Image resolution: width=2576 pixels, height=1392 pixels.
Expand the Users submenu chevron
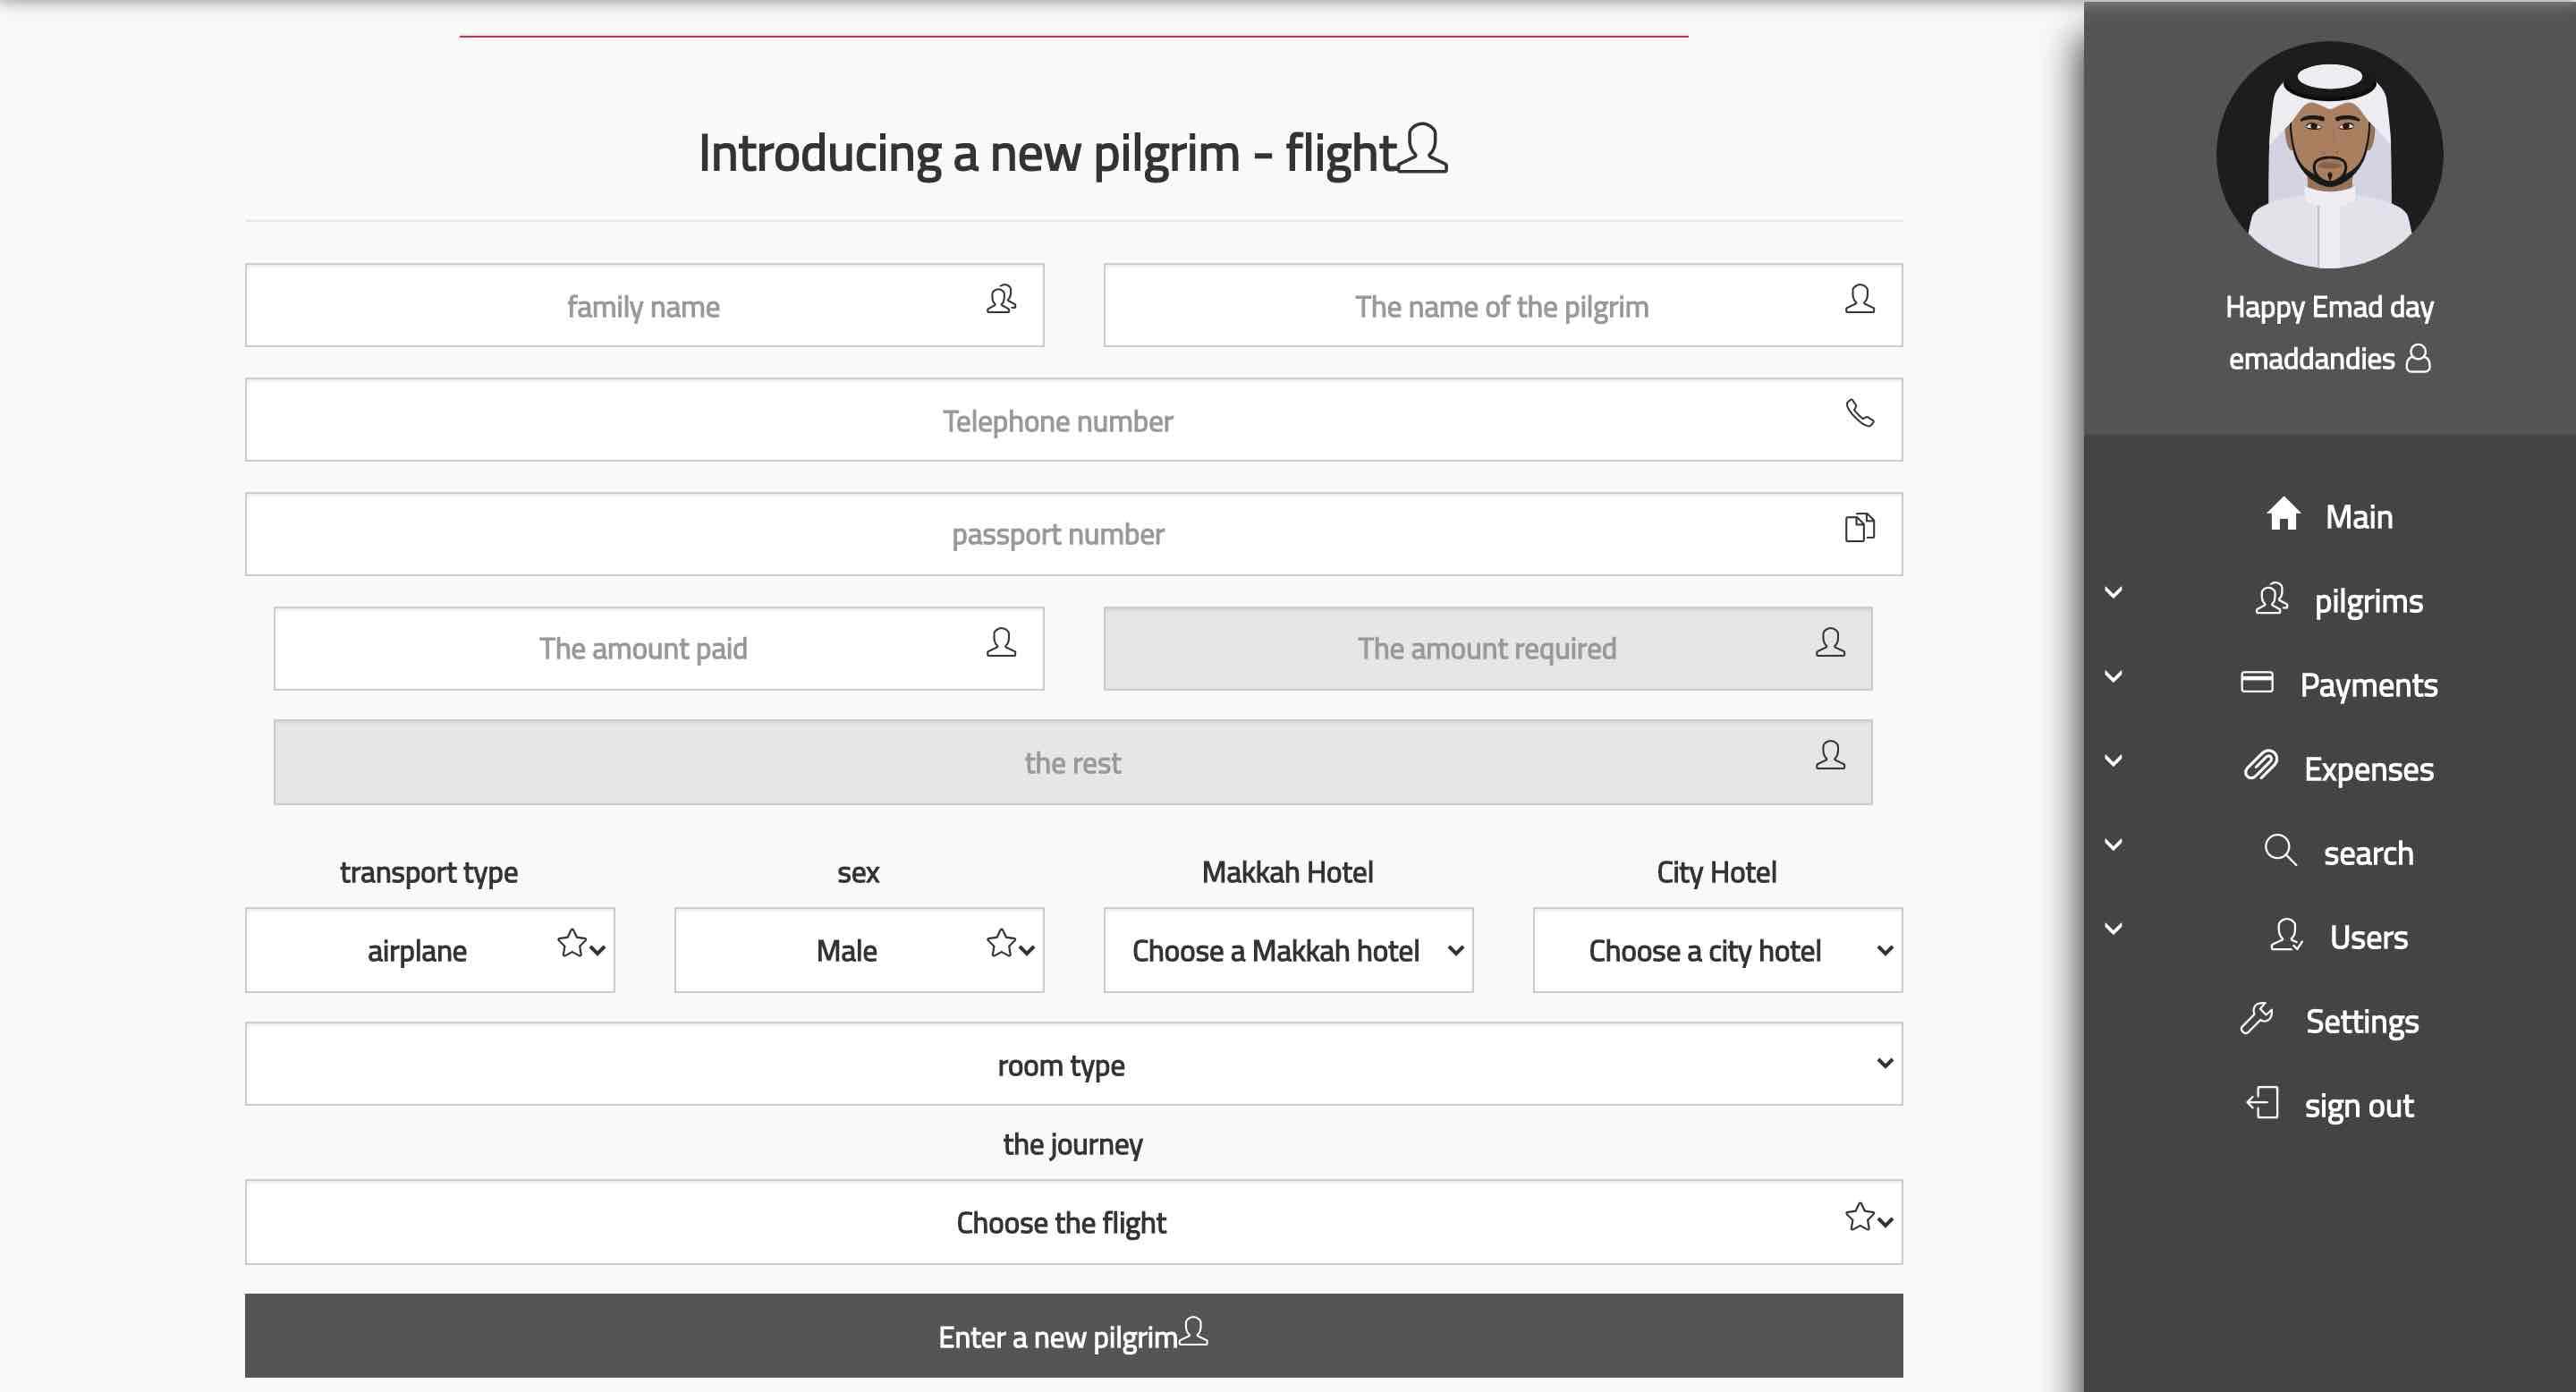coord(2113,929)
